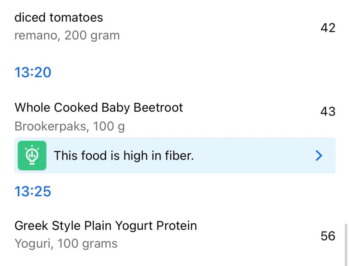The width and height of the screenshot is (350, 266).
Task: Click the 56 calorie value for yogurt
Action: click(x=328, y=236)
